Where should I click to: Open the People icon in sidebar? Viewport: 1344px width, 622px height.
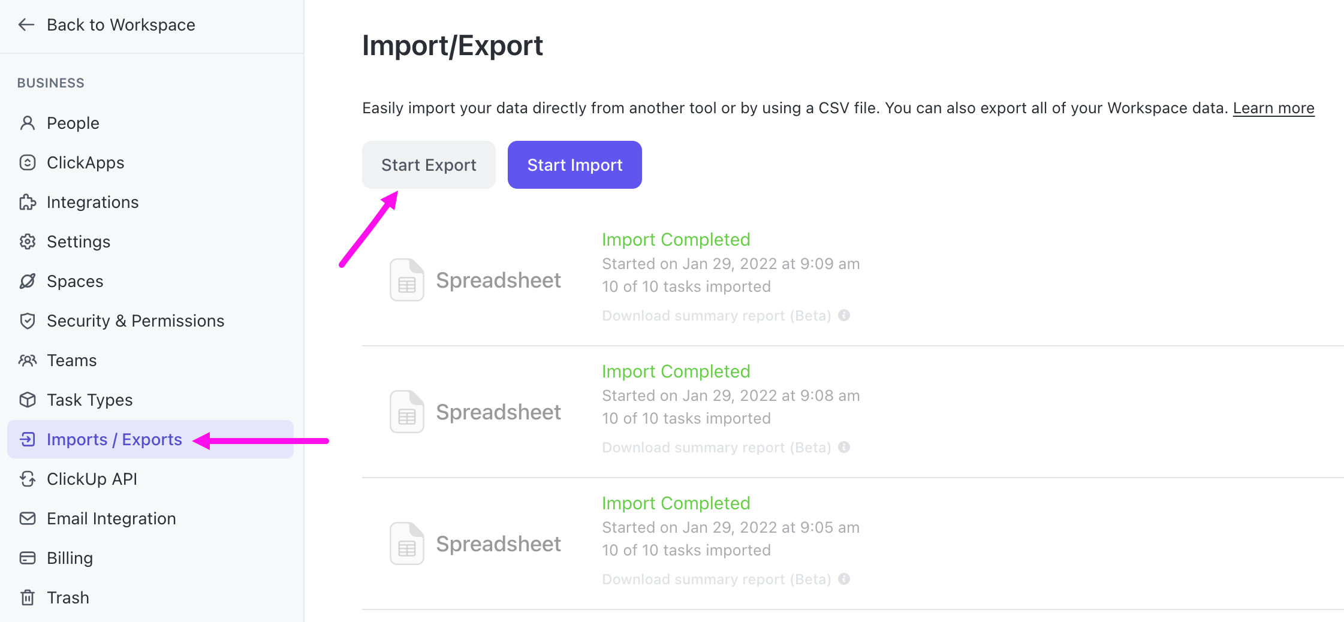pos(28,123)
